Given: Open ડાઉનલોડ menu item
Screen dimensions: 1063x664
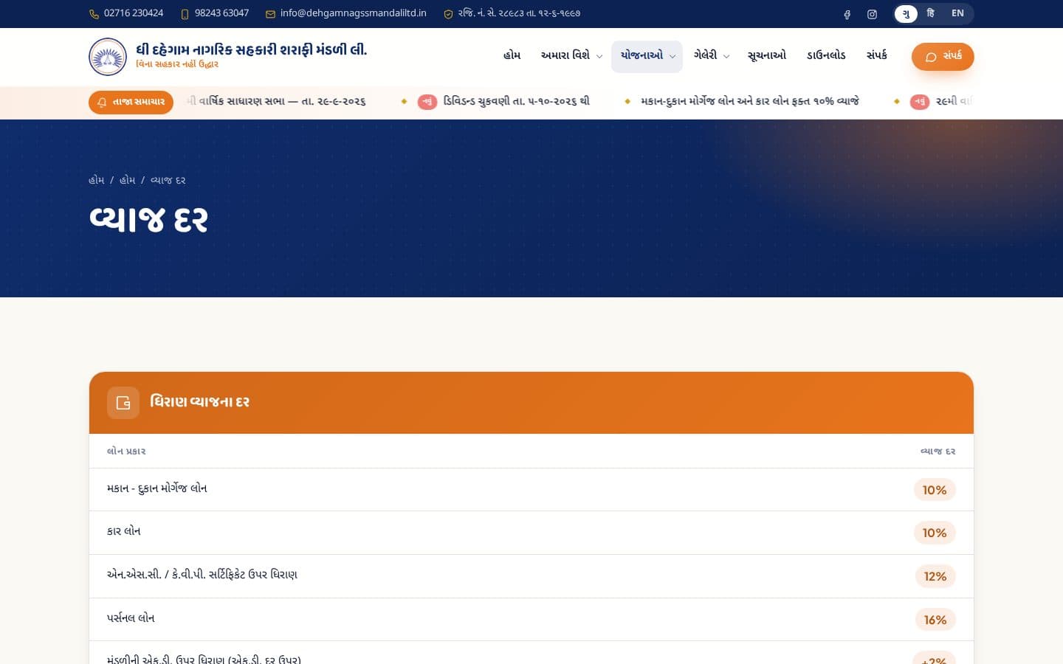Looking at the screenshot, I should pyautogui.click(x=826, y=56).
